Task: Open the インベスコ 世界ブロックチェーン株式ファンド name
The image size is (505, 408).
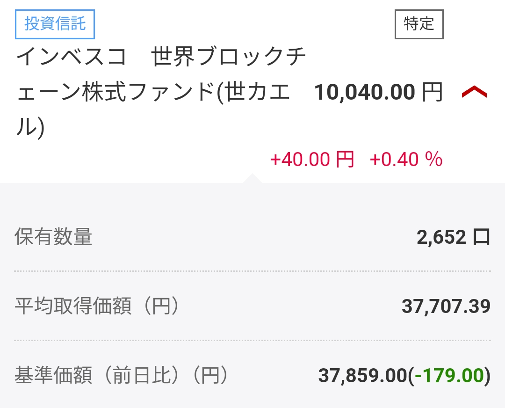Action: point(161,92)
